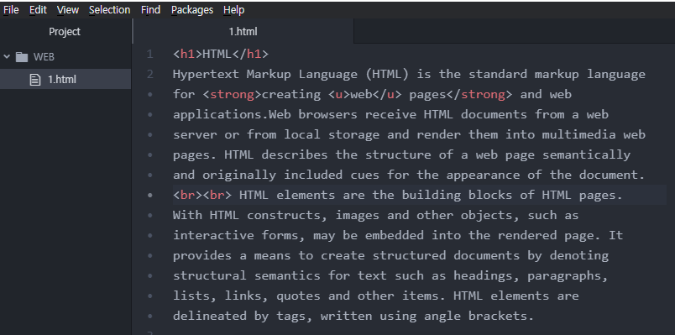675x335 pixels.
Task: Click the opening h1 tag text
Action: (x=188, y=55)
